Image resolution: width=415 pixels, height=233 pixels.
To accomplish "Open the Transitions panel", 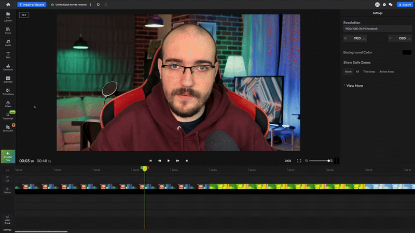I will point(8,92).
